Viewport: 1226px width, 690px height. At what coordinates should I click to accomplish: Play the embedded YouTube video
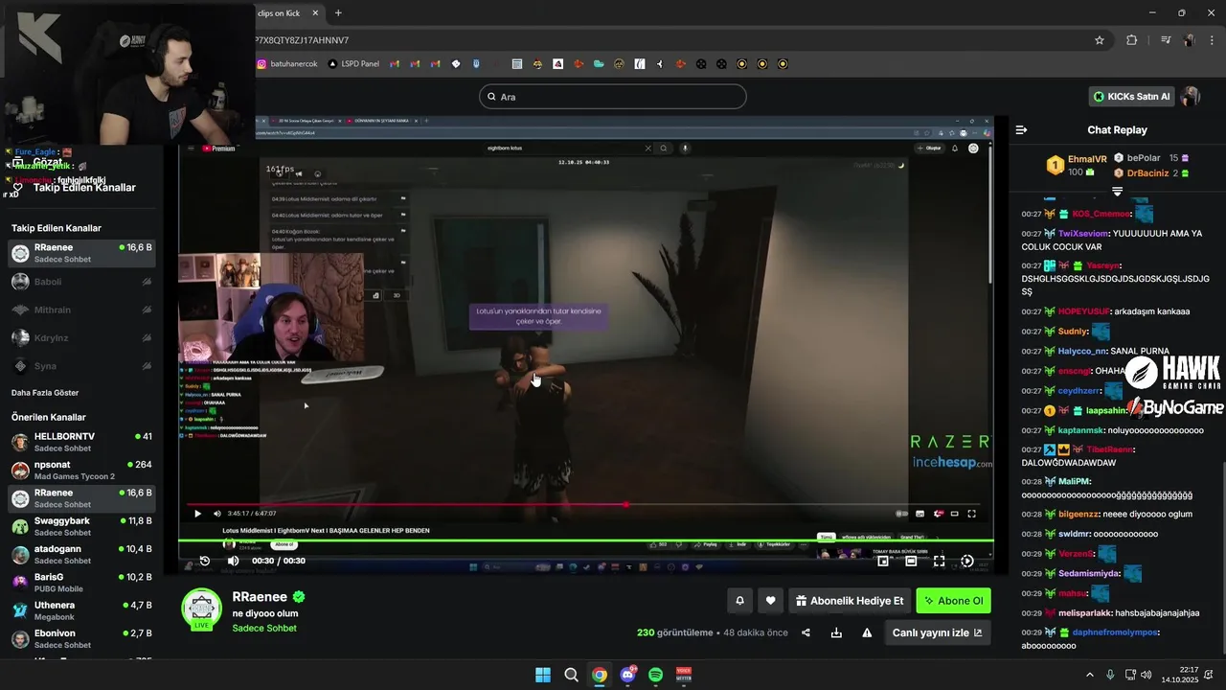coord(198,514)
